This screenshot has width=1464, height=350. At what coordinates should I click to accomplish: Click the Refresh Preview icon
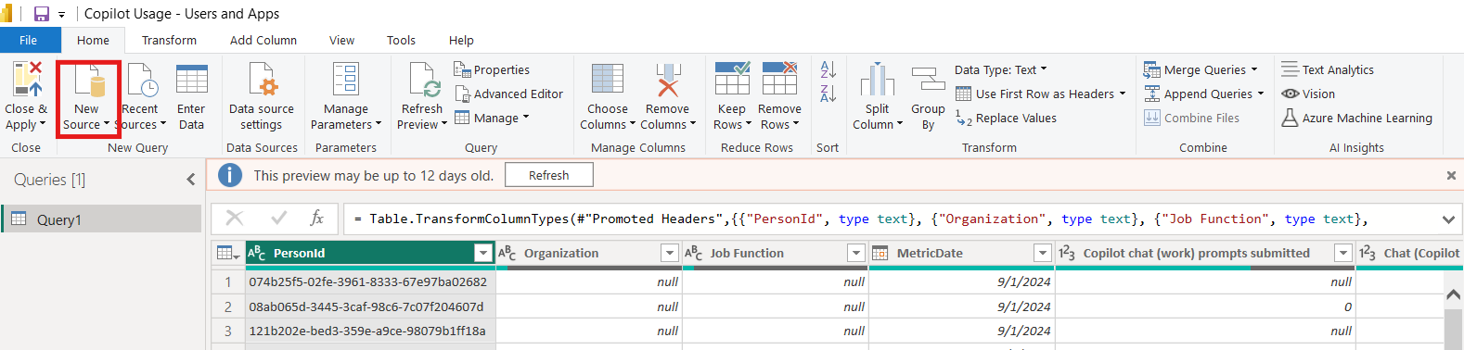tap(423, 80)
